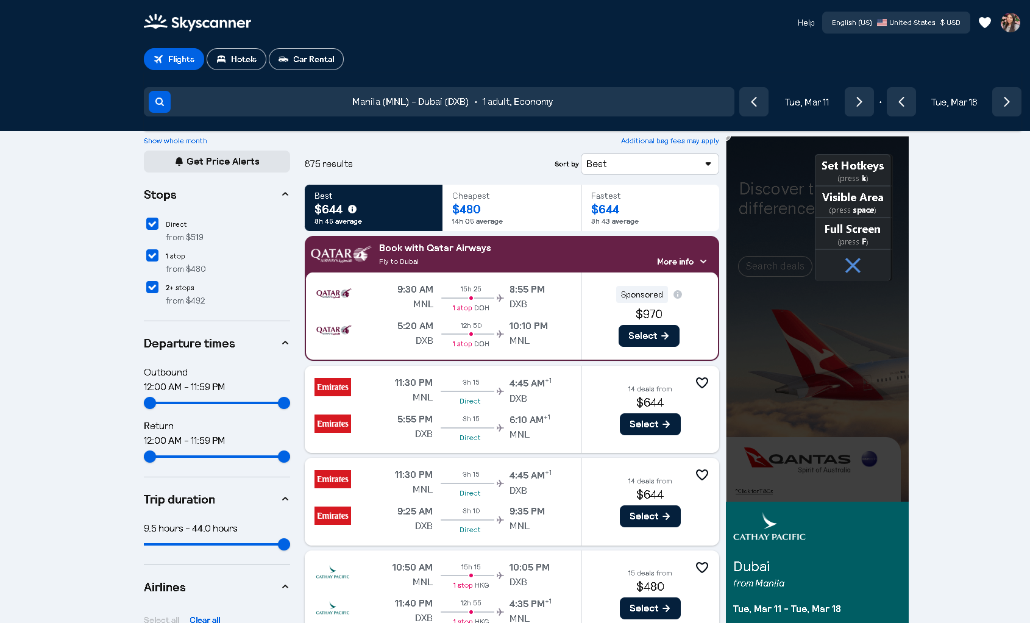This screenshot has height=623, width=1030.
Task: Select the sponsored Qatar $970 flight
Action: pos(649,336)
